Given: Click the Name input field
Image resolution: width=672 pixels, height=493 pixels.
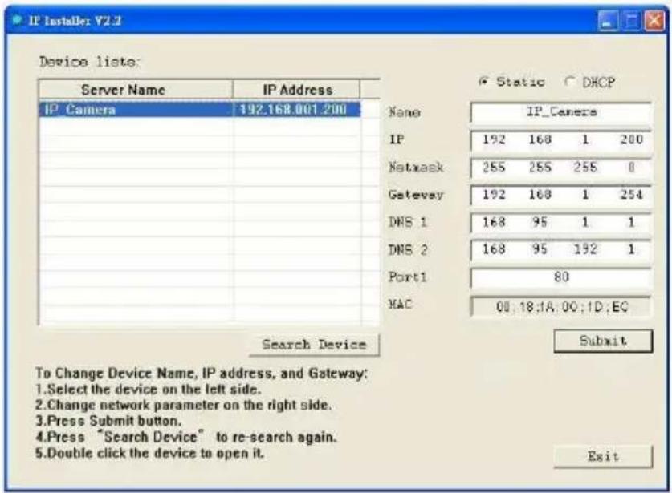Looking at the screenshot, I should point(560,112).
